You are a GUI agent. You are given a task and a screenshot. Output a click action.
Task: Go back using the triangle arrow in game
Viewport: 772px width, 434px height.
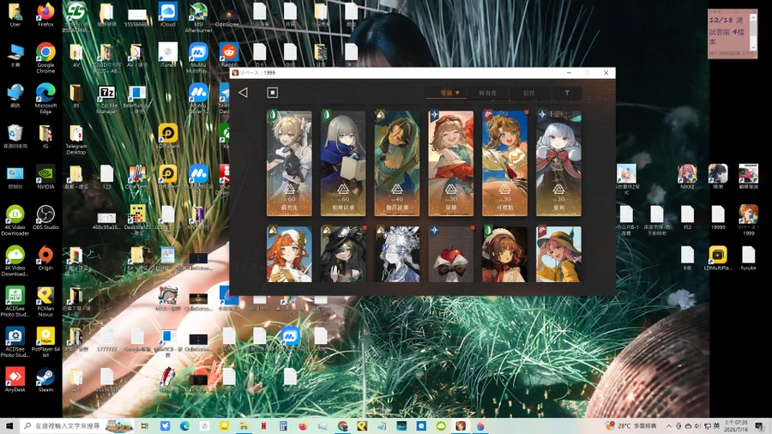coord(244,93)
